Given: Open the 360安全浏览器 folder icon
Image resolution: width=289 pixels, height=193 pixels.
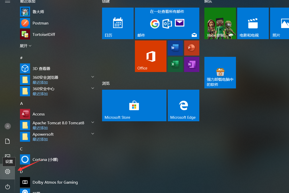Looking at the screenshot, I should tap(25, 80).
